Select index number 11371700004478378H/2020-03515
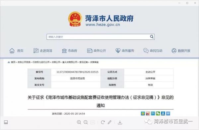 (77, 72)
